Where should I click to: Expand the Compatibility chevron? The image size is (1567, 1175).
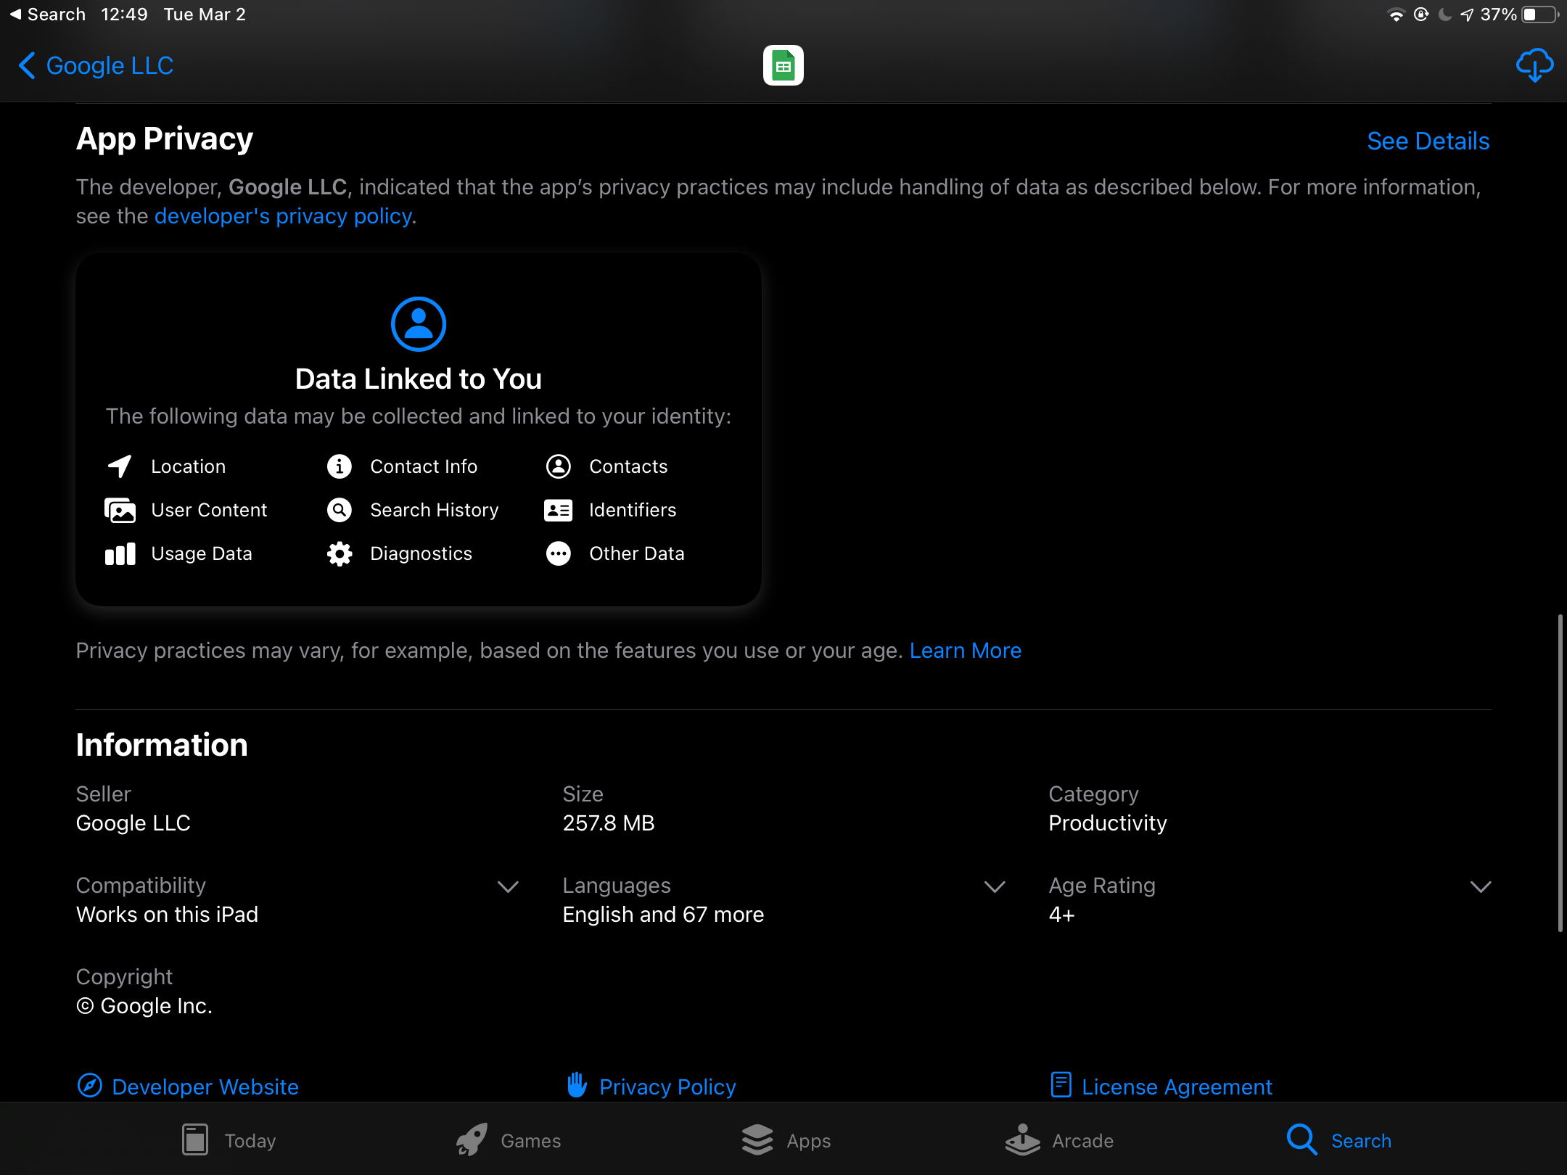508,886
